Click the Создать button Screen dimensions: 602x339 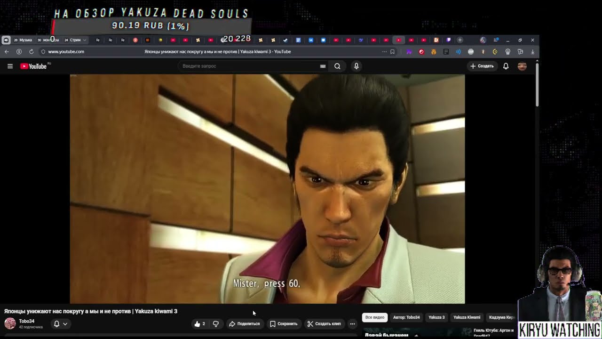click(482, 66)
